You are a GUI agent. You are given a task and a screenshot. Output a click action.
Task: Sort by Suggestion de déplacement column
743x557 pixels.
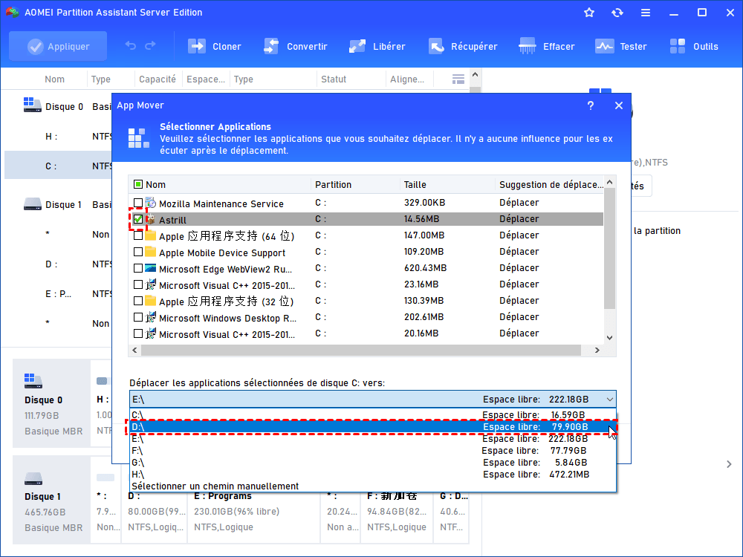click(x=551, y=185)
